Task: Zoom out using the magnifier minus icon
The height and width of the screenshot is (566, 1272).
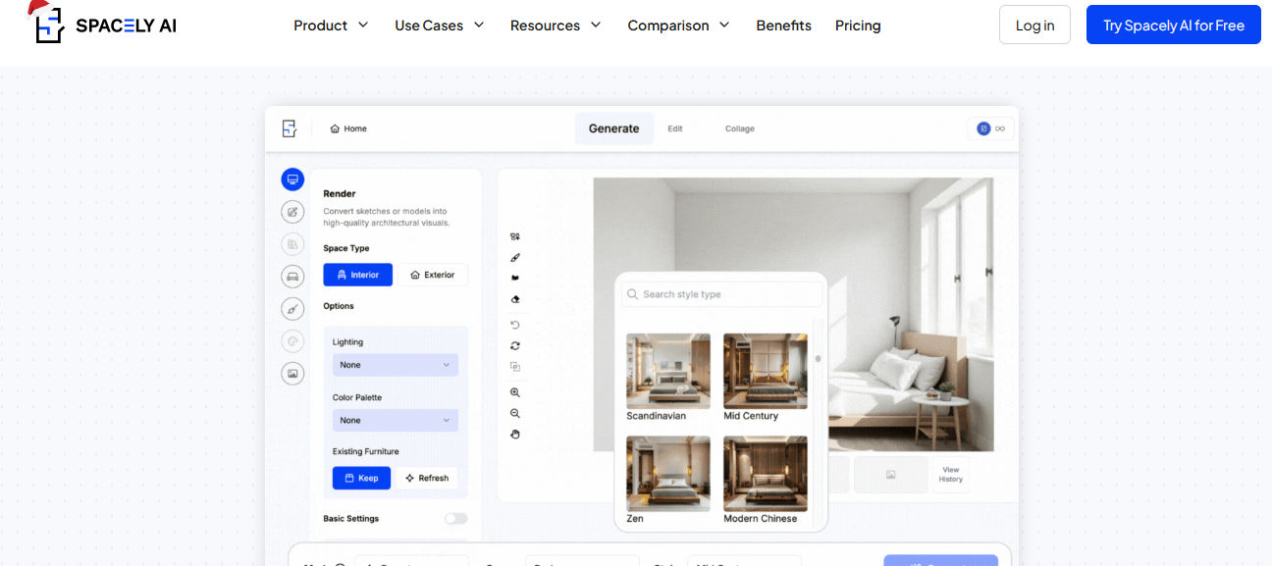Action: tap(515, 413)
